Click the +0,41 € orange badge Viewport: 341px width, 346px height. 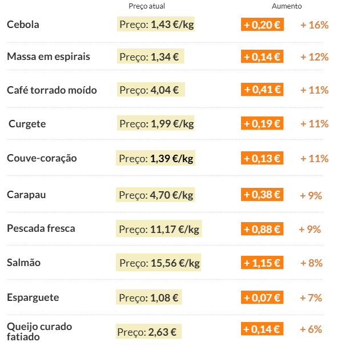pyautogui.click(x=262, y=90)
